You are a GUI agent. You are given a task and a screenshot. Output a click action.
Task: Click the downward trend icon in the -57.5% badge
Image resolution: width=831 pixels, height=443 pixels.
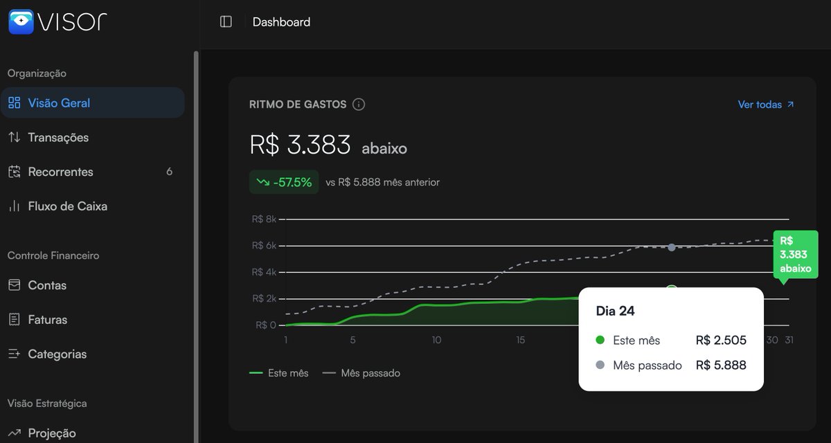coord(262,182)
